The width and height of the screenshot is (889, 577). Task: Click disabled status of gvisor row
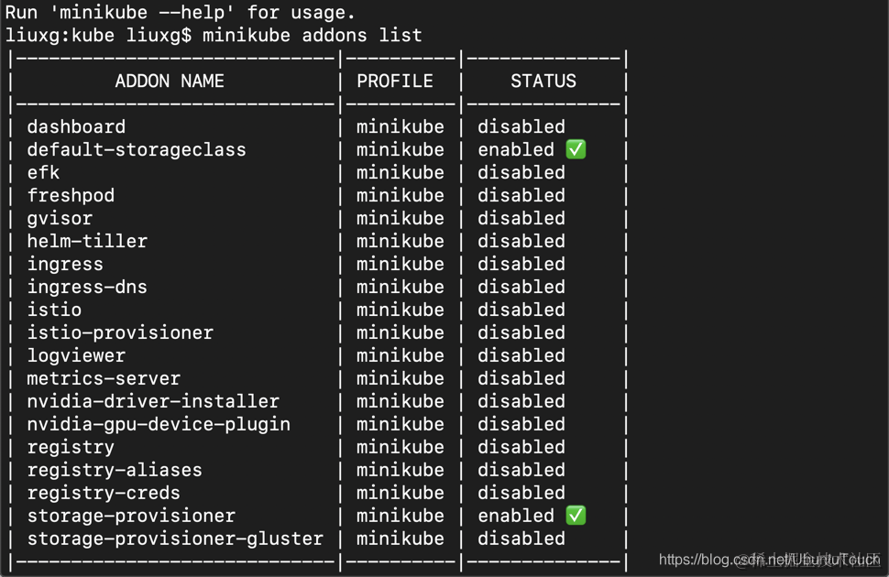[x=521, y=219]
